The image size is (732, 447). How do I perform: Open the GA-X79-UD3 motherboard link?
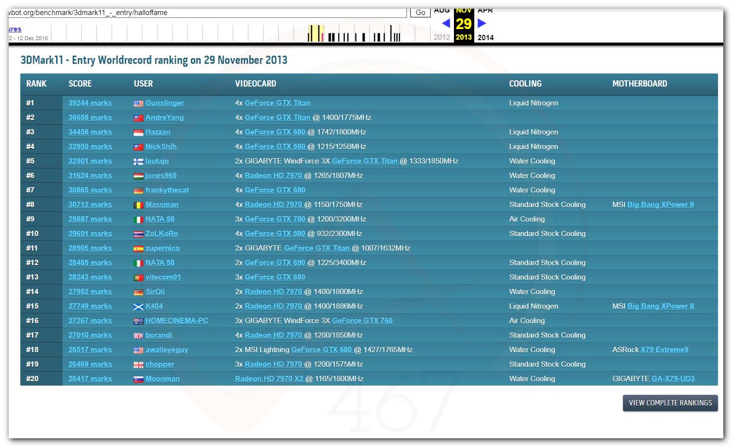[x=673, y=379]
